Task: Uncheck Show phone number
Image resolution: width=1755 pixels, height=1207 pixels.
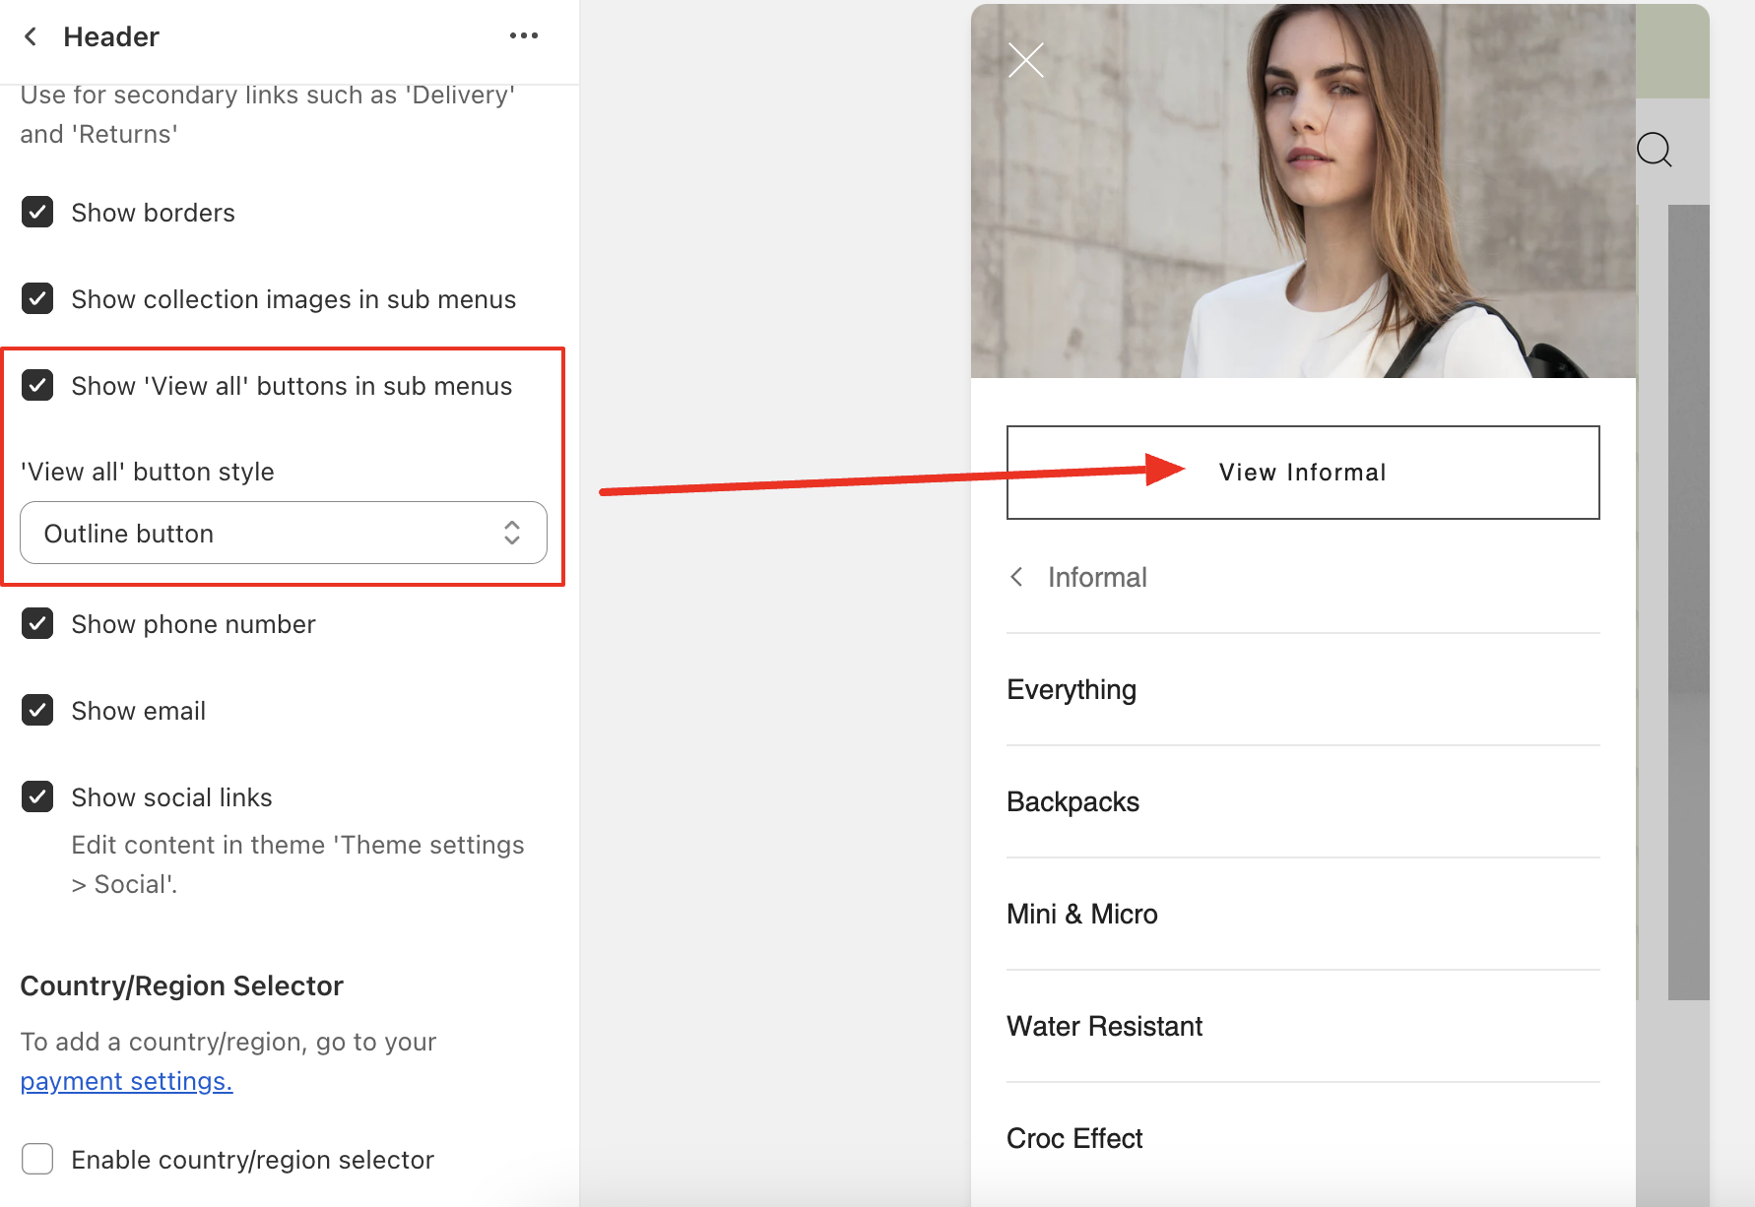Action: (37, 623)
